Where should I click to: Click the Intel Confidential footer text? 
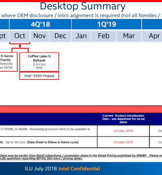click(x=79, y=168)
